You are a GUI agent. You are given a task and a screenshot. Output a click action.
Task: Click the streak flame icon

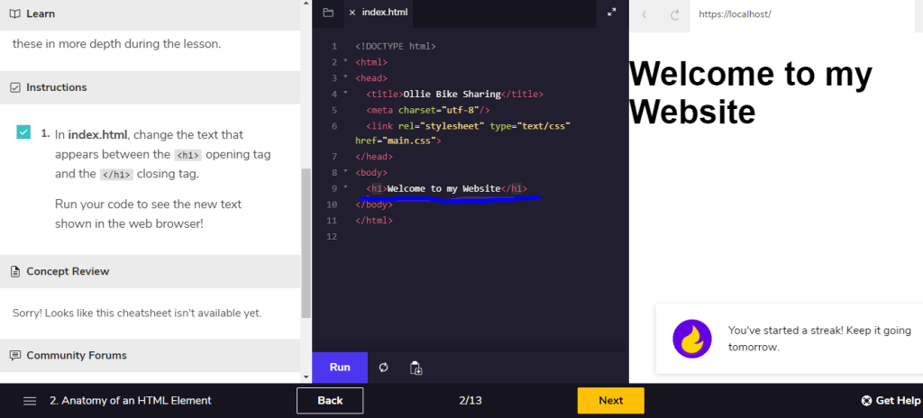click(x=692, y=339)
